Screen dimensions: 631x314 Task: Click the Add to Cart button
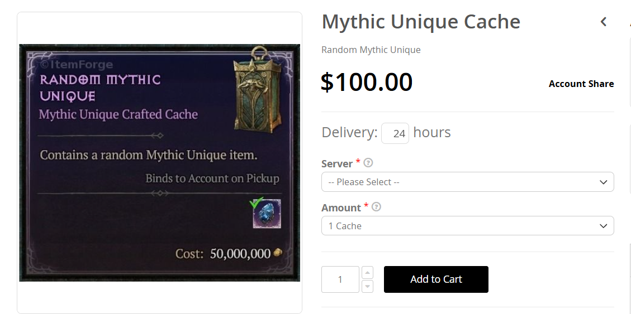(x=437, y=279)
